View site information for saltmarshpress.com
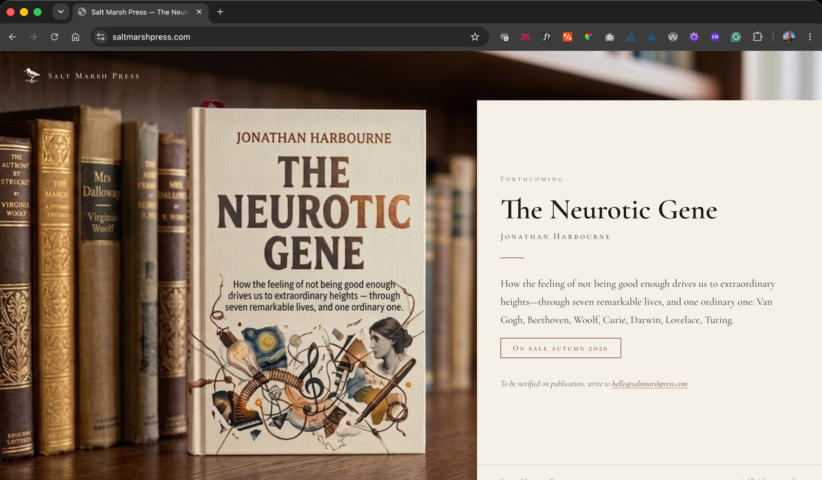822x480 pixels. pyautogui.click(x=101, y=37)
